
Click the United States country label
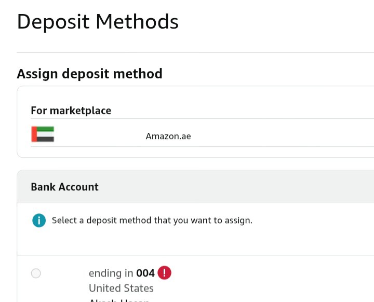click(x=121, y=288)
